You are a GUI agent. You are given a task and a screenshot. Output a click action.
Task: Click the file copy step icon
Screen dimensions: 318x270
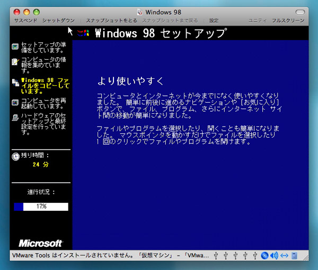click(x=15, y=83)
